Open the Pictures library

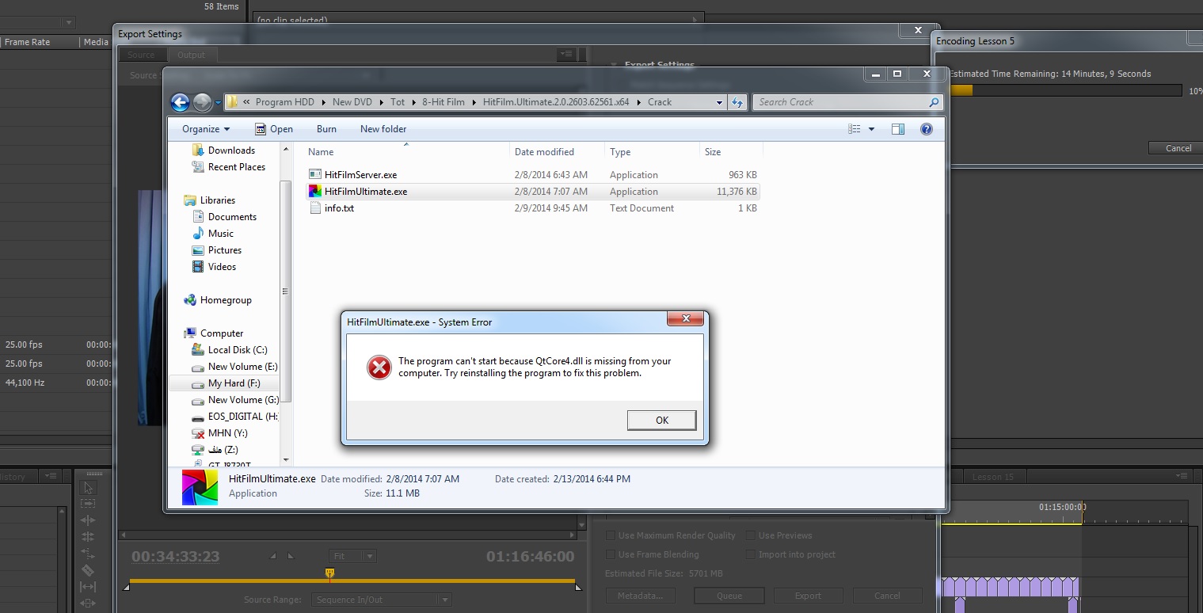(x=224, y=250)
